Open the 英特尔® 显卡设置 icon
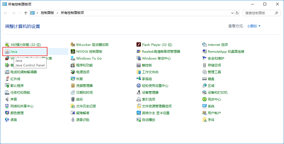 [x=139, y=113]
